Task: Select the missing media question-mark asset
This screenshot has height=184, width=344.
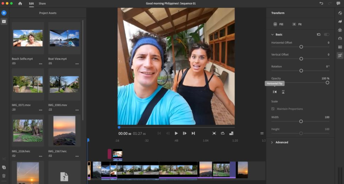Action: click(x=64, y=176)
